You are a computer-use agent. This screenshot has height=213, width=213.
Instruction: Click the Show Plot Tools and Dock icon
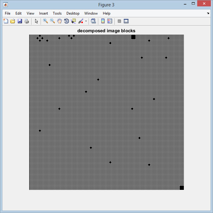[126, 21]
